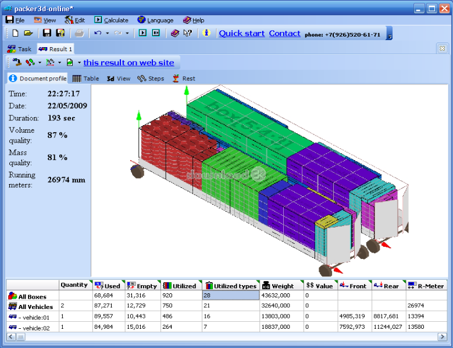Open the Quick start link

click(x=241, y=34)
